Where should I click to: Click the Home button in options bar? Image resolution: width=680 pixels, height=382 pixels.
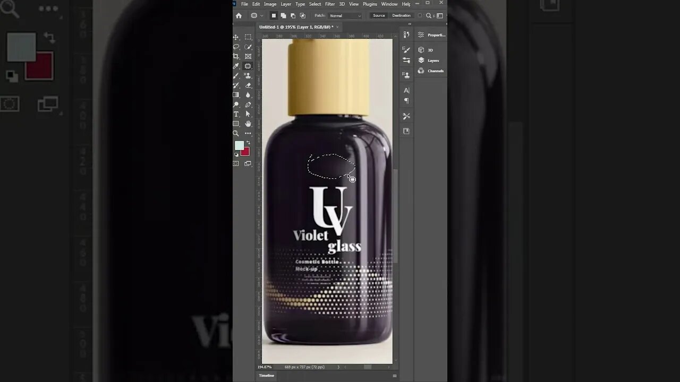pyautogui.click(x=239, y=16)
